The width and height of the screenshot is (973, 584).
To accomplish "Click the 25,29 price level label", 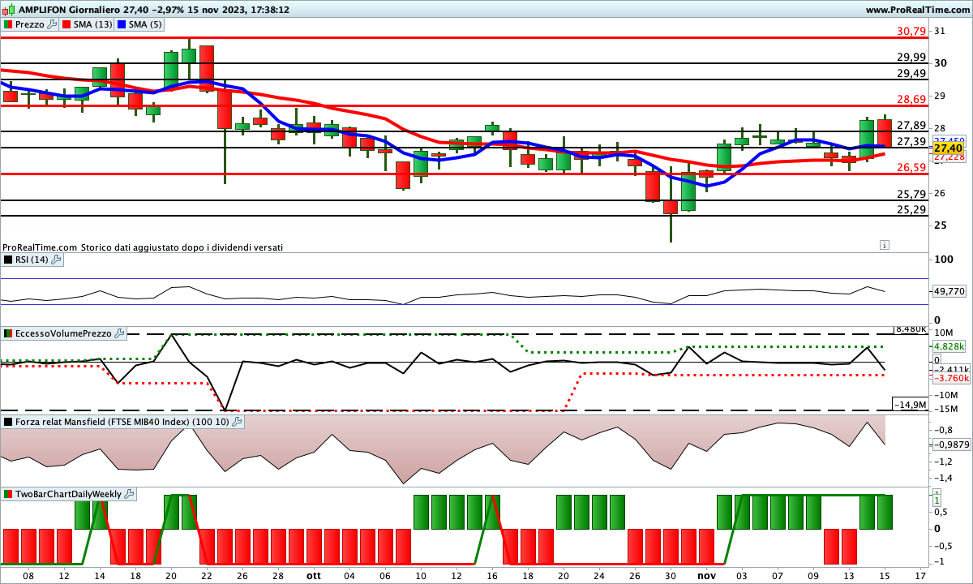I will coord(911,210).
